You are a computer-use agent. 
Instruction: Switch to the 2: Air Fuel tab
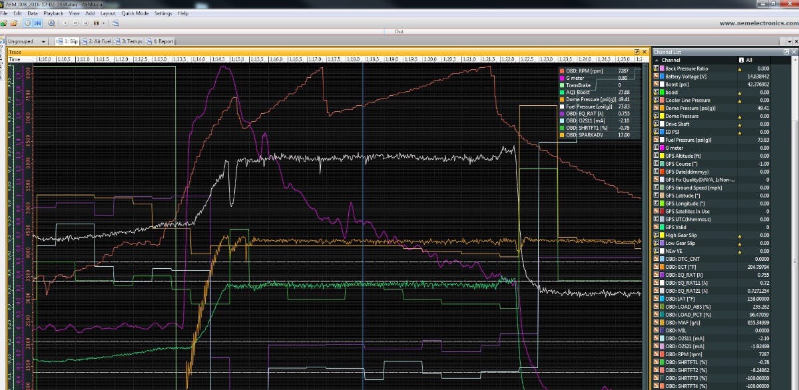(96, 41)
